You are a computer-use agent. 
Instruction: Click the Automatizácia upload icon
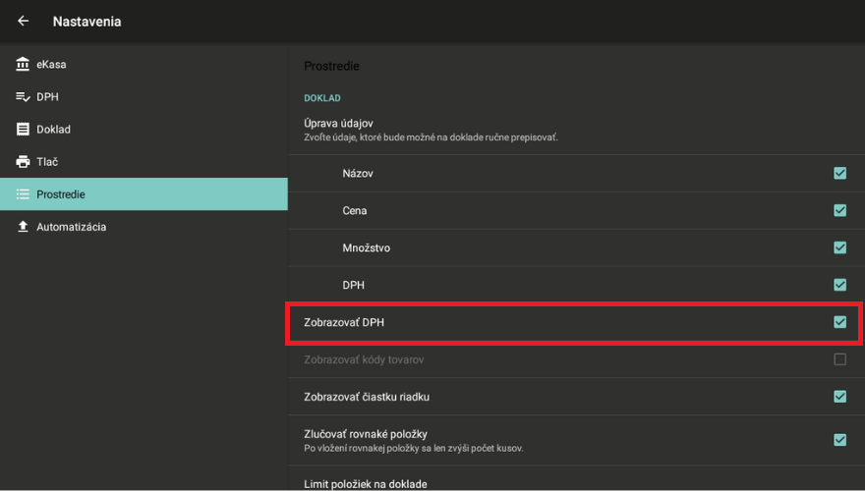pyautogui.click(x=23, y=227)
